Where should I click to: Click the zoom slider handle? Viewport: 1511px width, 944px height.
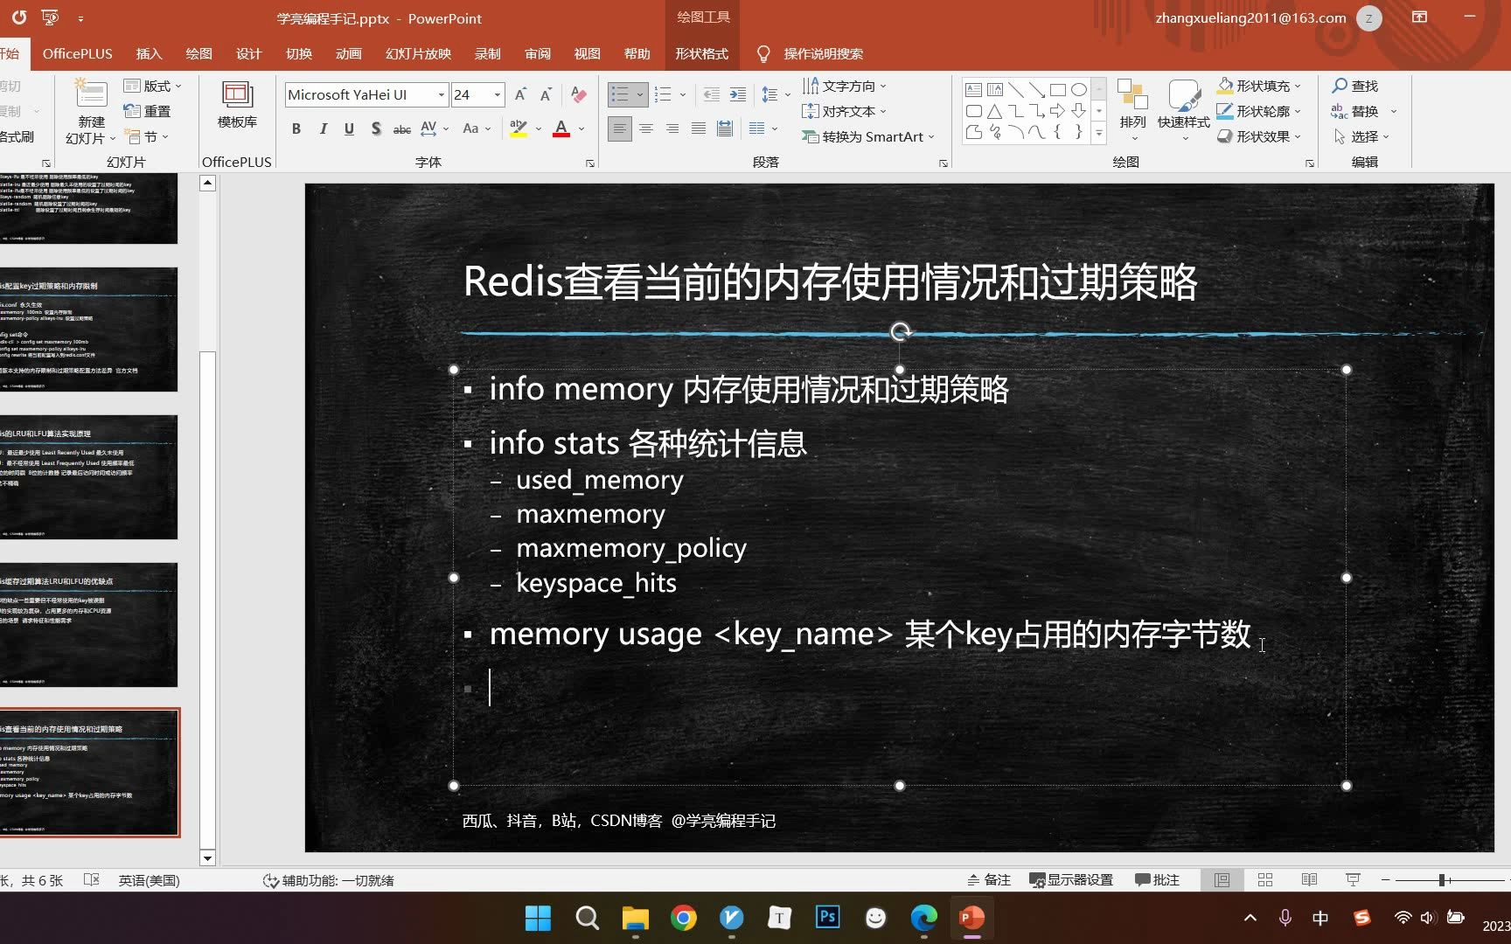[1442, 880]
